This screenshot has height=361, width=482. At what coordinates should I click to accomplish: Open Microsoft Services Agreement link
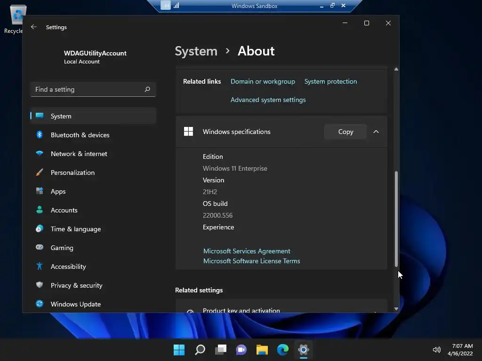point(247,251)
